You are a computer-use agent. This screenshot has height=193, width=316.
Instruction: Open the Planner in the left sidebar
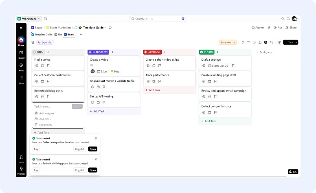(21, 53)
